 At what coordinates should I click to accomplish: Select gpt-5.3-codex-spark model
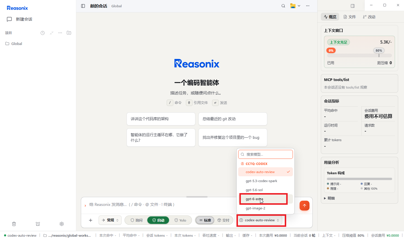click(x=266, y=181)
